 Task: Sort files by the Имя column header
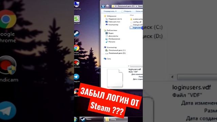tap(132, 15)
